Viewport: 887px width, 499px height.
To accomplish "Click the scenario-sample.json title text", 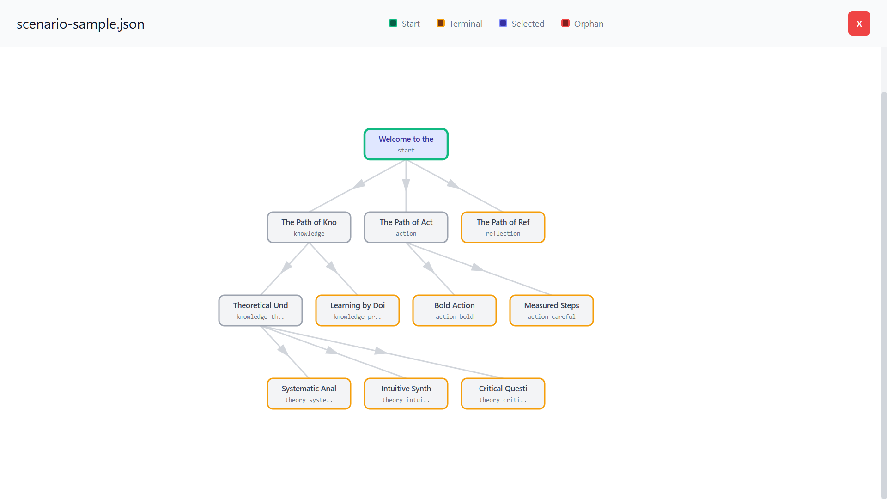I will click(80, 24).
